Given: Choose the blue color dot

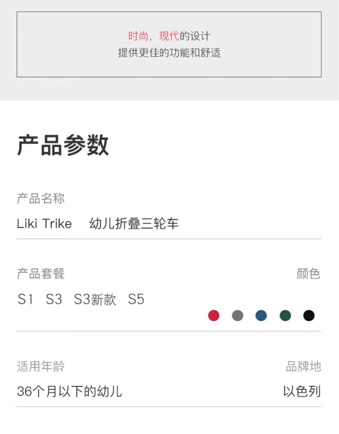Looking at the screenshot, I should [x=261, y=315].
